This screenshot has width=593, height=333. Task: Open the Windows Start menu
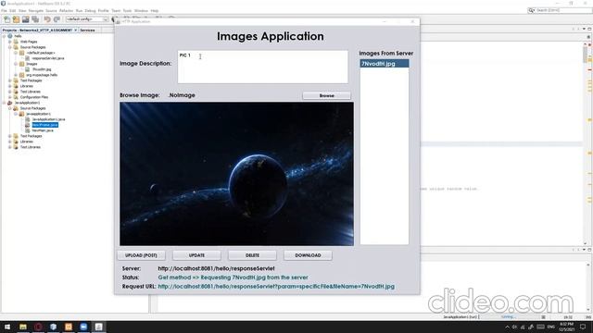coord(7,327)
